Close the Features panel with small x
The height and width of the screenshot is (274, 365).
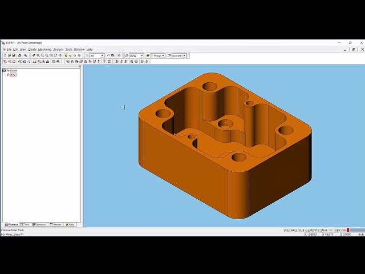coord(80,66)
